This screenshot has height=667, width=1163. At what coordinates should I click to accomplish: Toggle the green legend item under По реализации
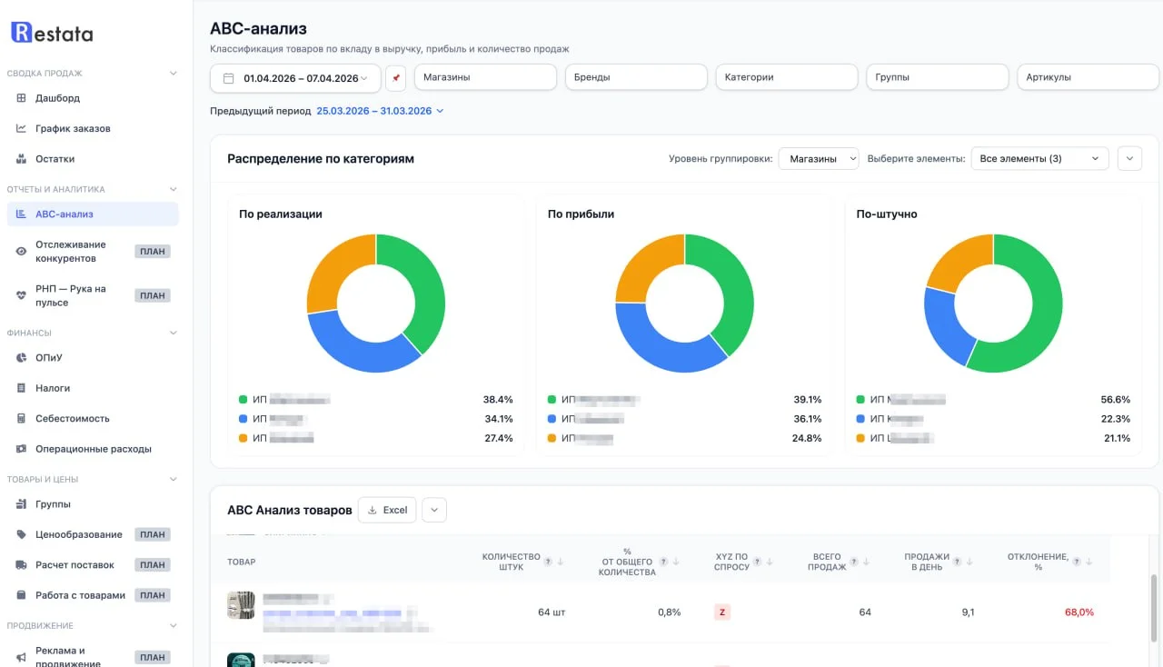coord(244,399)
